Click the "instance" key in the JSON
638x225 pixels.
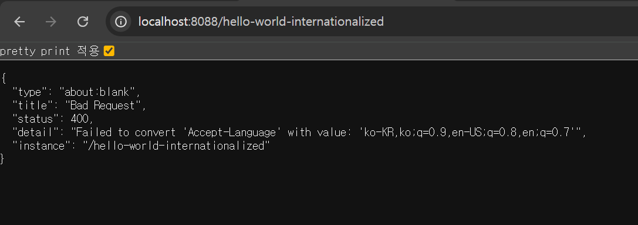tap(45, 146)
